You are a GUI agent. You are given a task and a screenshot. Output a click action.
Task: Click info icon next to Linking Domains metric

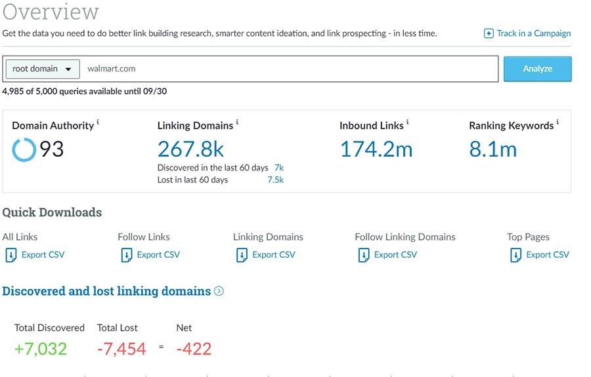tap(237, 122)
